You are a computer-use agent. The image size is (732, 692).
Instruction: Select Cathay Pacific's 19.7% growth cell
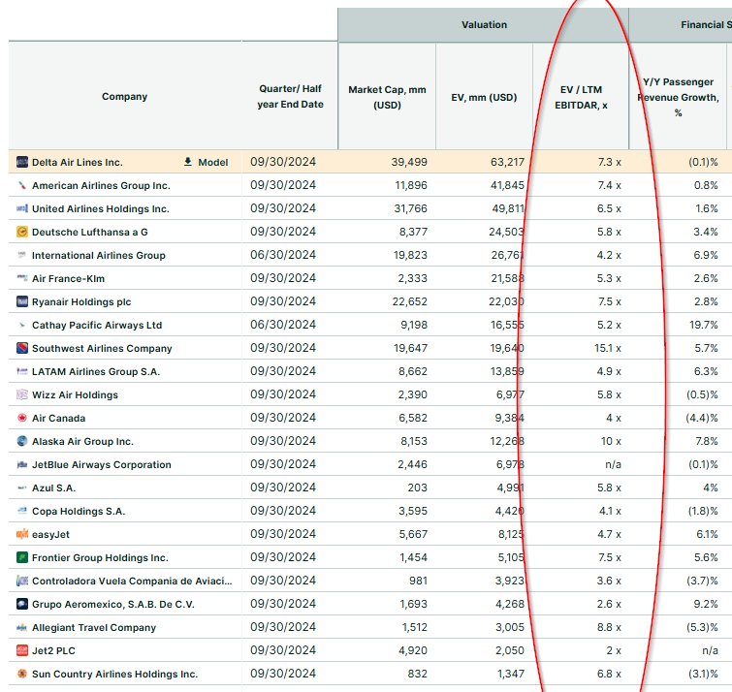click(x=704, y=325)
